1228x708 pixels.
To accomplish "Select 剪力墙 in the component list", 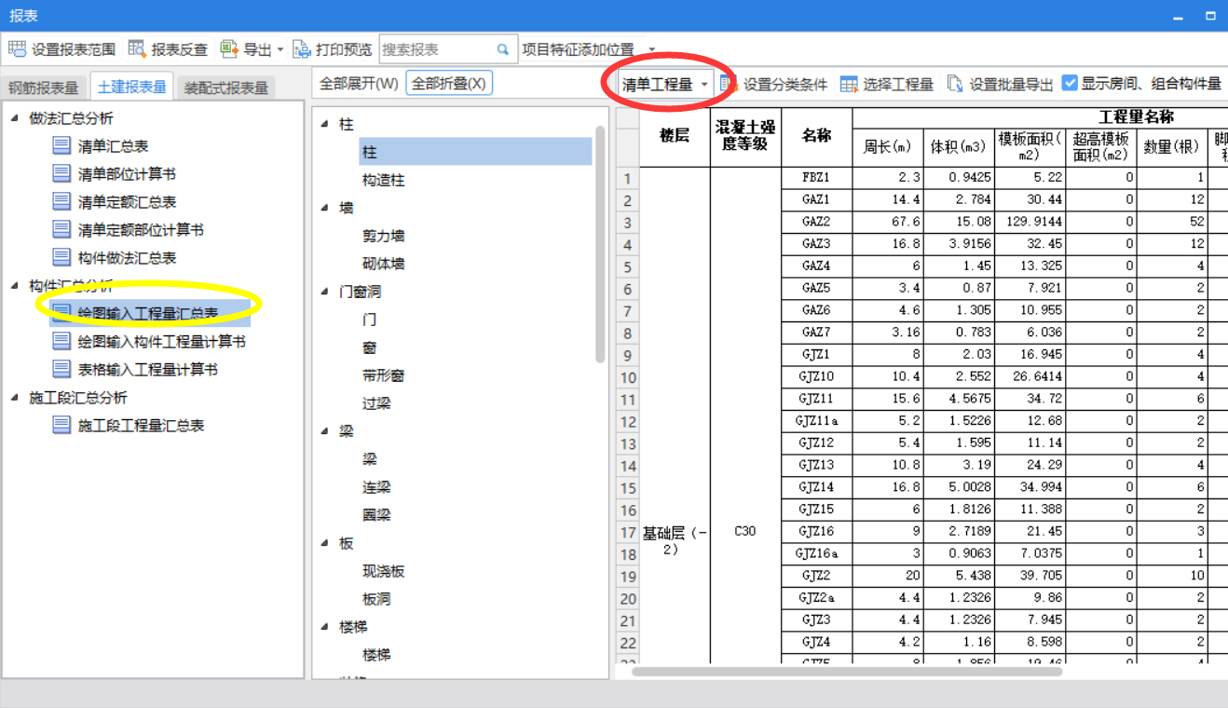I will pos(383,236).
